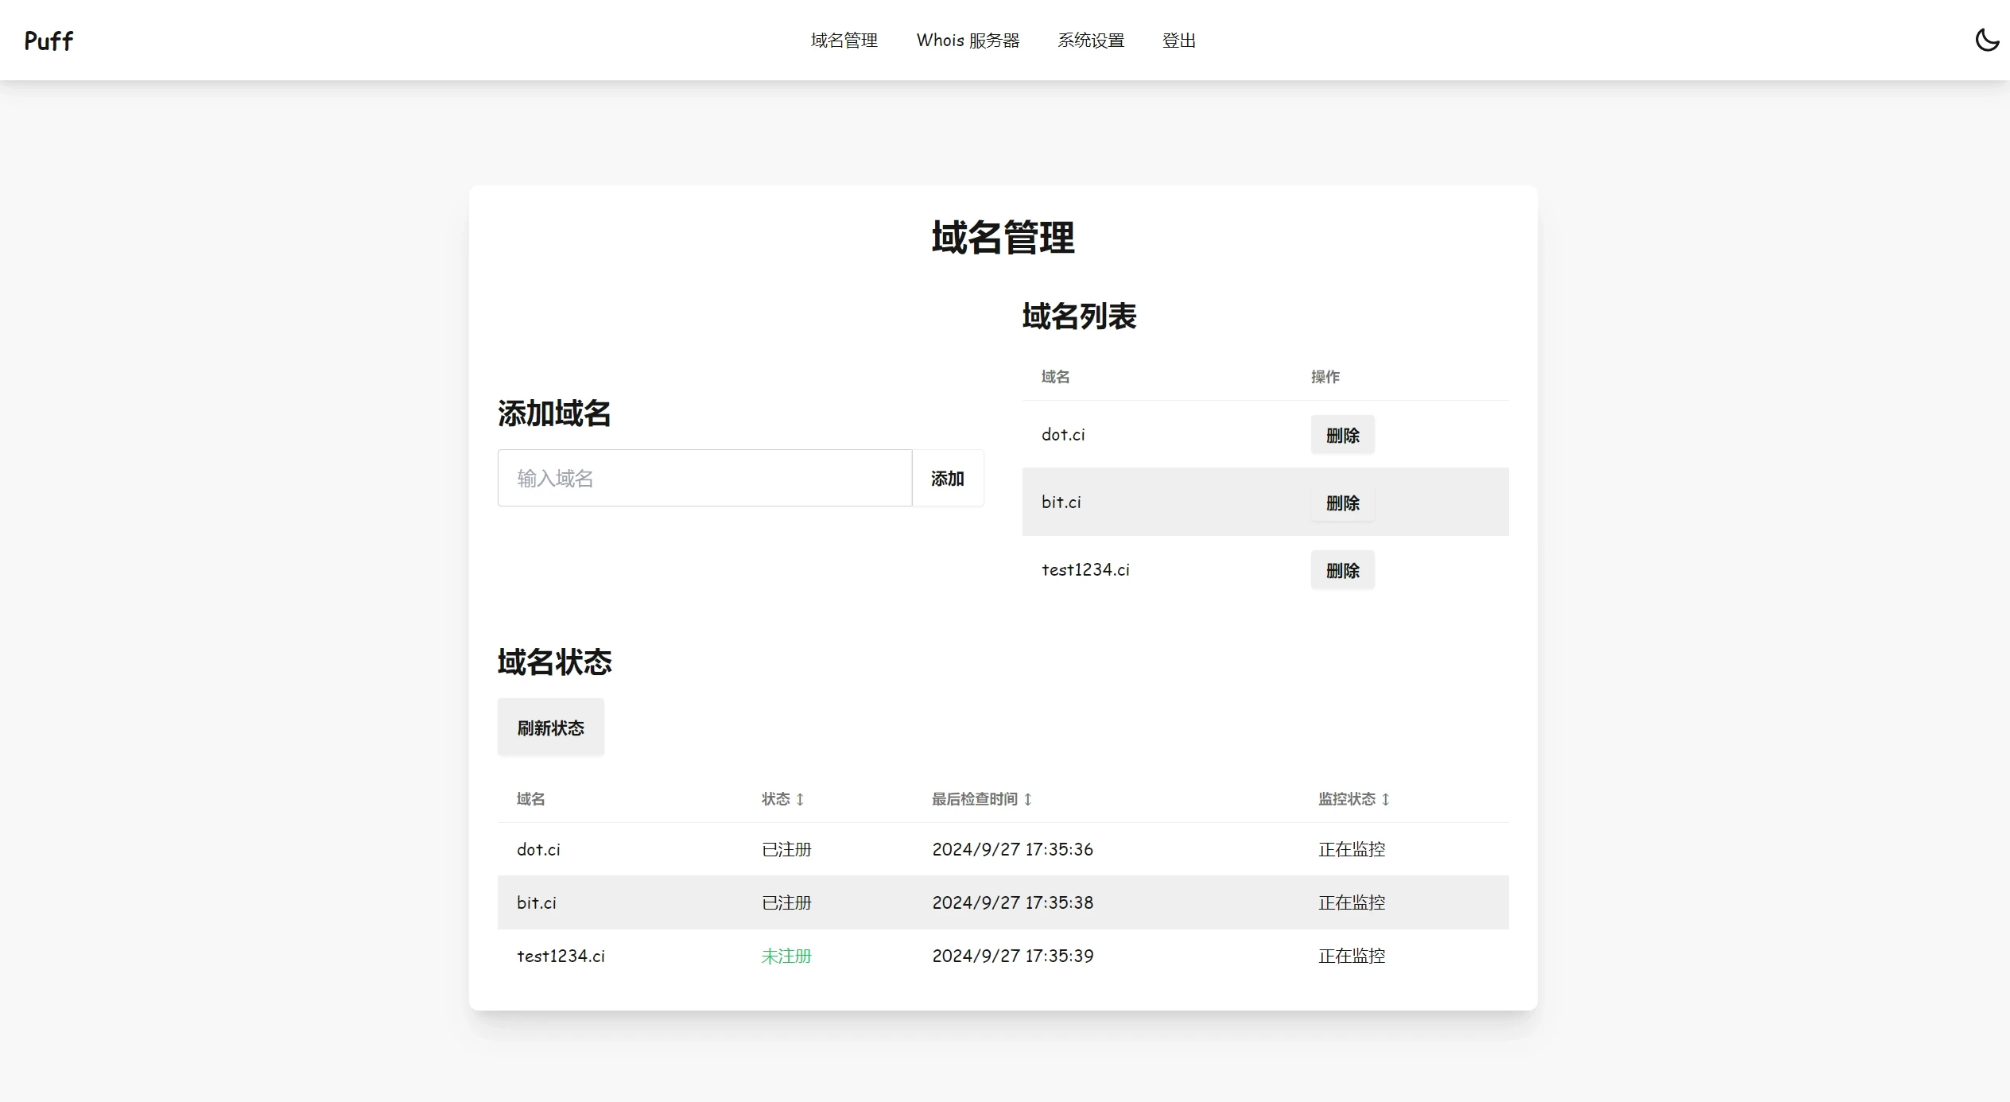Sort the table by 状态 column arrow
The height and width of the screenshot is (1102, 2010).
click(x=799, y=799)
